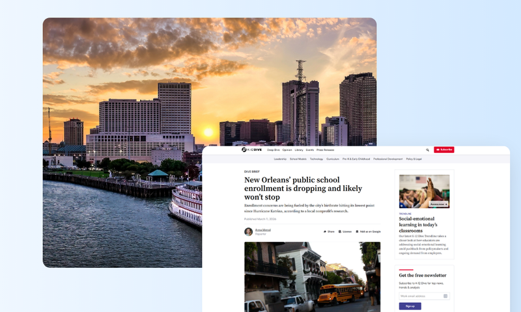Click the Dive Brief label
This screenshot has width=521, height=312.
pyautogui.click(x=252, y=172)
